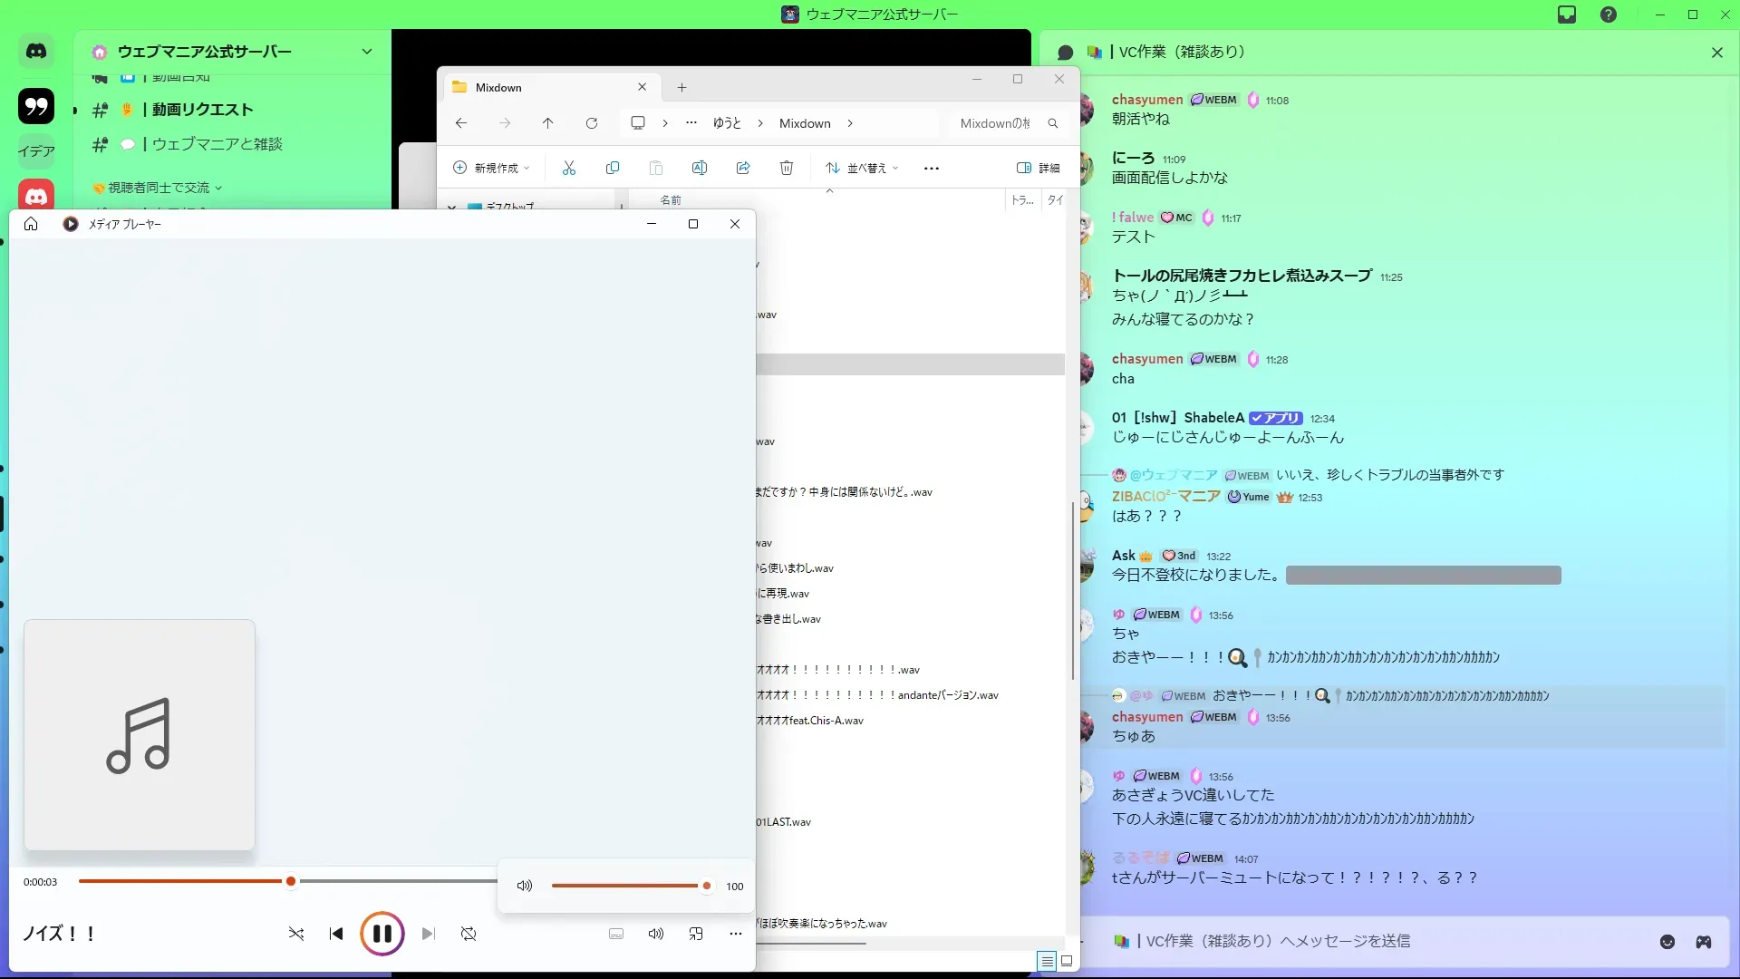
Task: Add a new File Explorer tab
Action: 681,88
